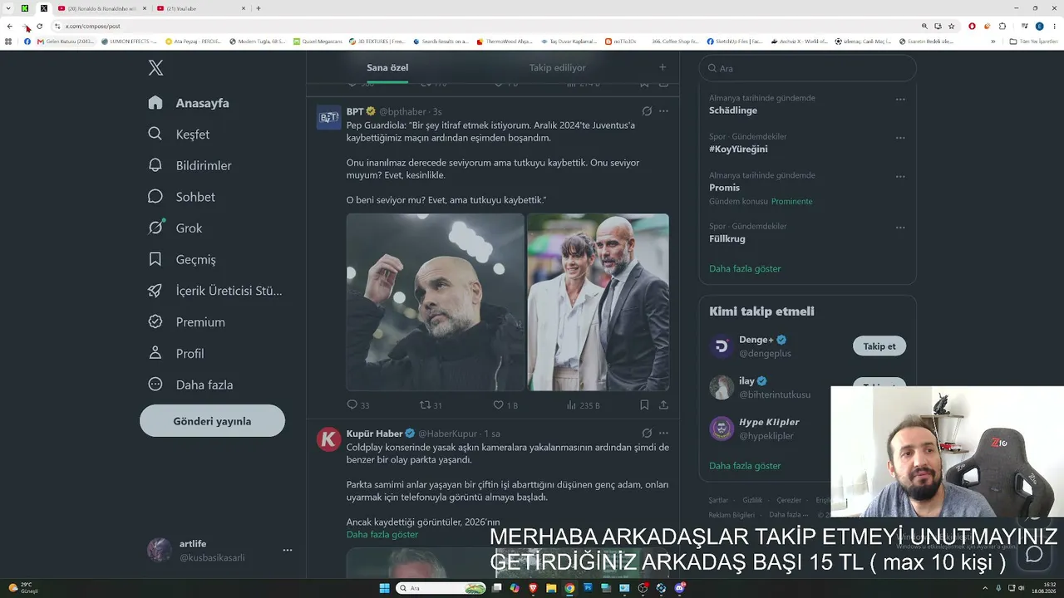Open Sohbet messages
The width and height of the screenshot is (1064, 598).
click(x=181, y=197)
